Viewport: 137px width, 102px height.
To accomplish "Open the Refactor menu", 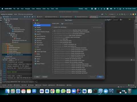I will pyautogui.click(x=39, y=9).
